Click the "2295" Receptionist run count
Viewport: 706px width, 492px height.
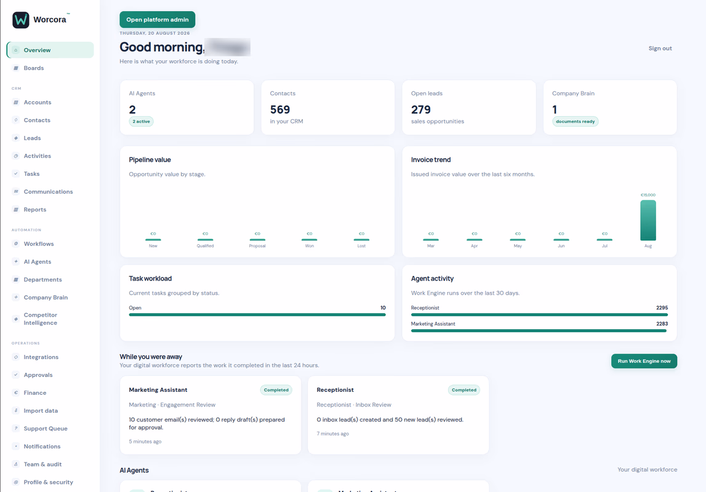click(x=662, y=307)
